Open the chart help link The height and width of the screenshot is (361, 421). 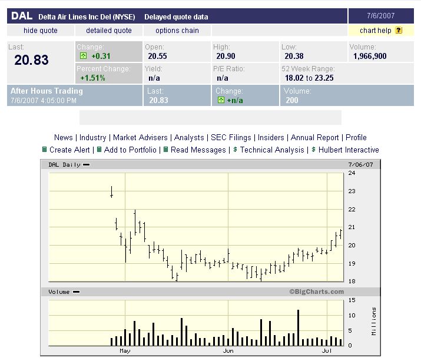tap(375, 31)
